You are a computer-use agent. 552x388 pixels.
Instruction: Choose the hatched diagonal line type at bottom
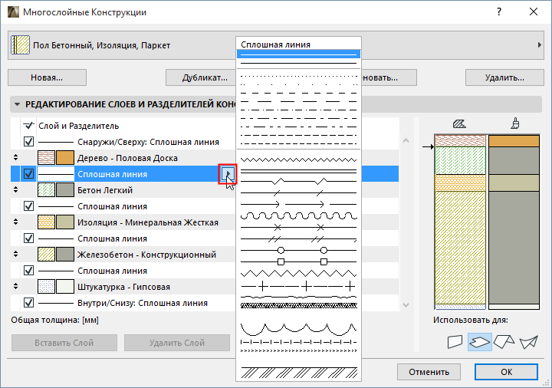click(x=298, y=373)
